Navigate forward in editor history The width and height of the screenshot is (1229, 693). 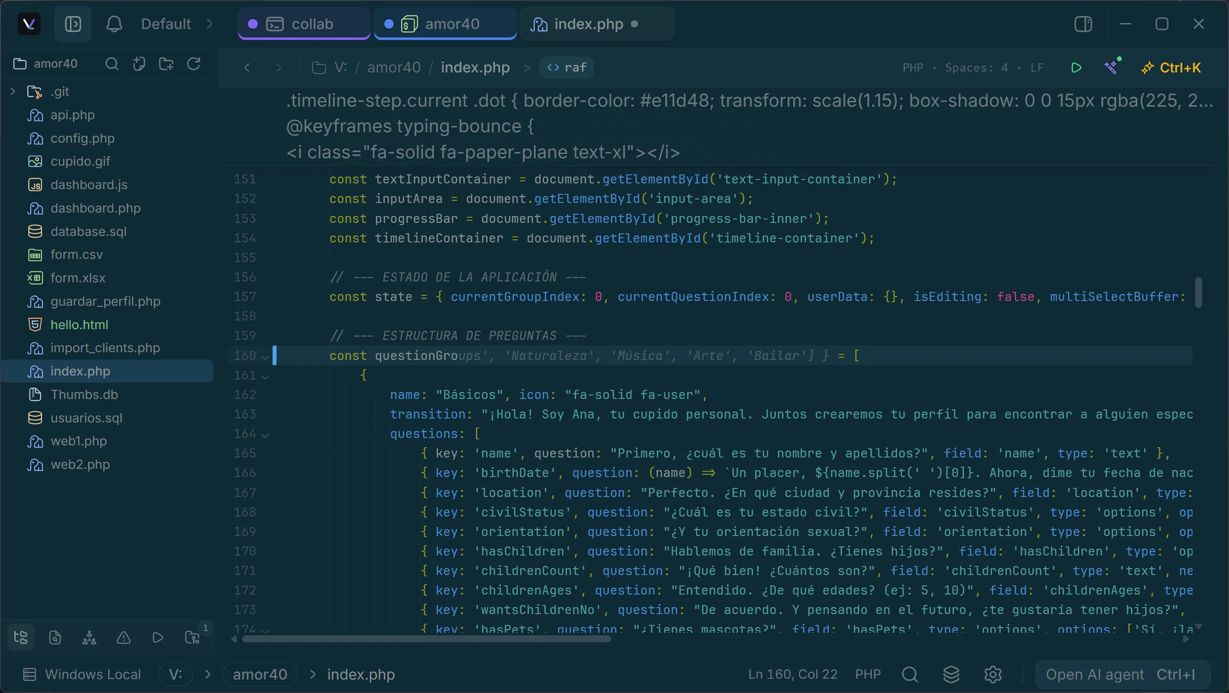coord(279,68)
